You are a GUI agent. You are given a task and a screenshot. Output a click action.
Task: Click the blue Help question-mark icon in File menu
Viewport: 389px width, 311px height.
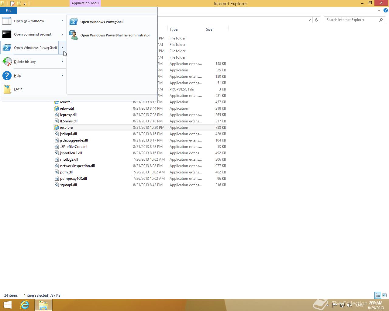(7, 76)
